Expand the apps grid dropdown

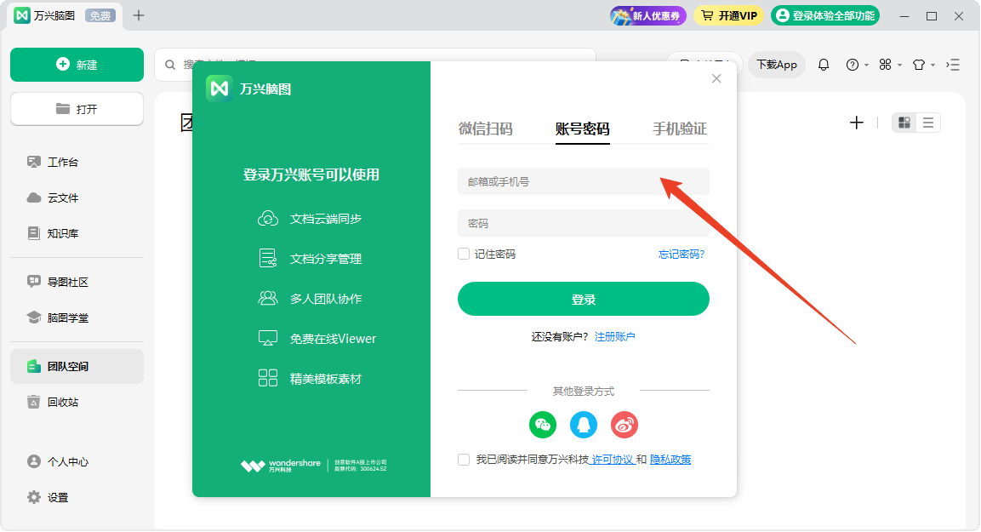[890, 65]
